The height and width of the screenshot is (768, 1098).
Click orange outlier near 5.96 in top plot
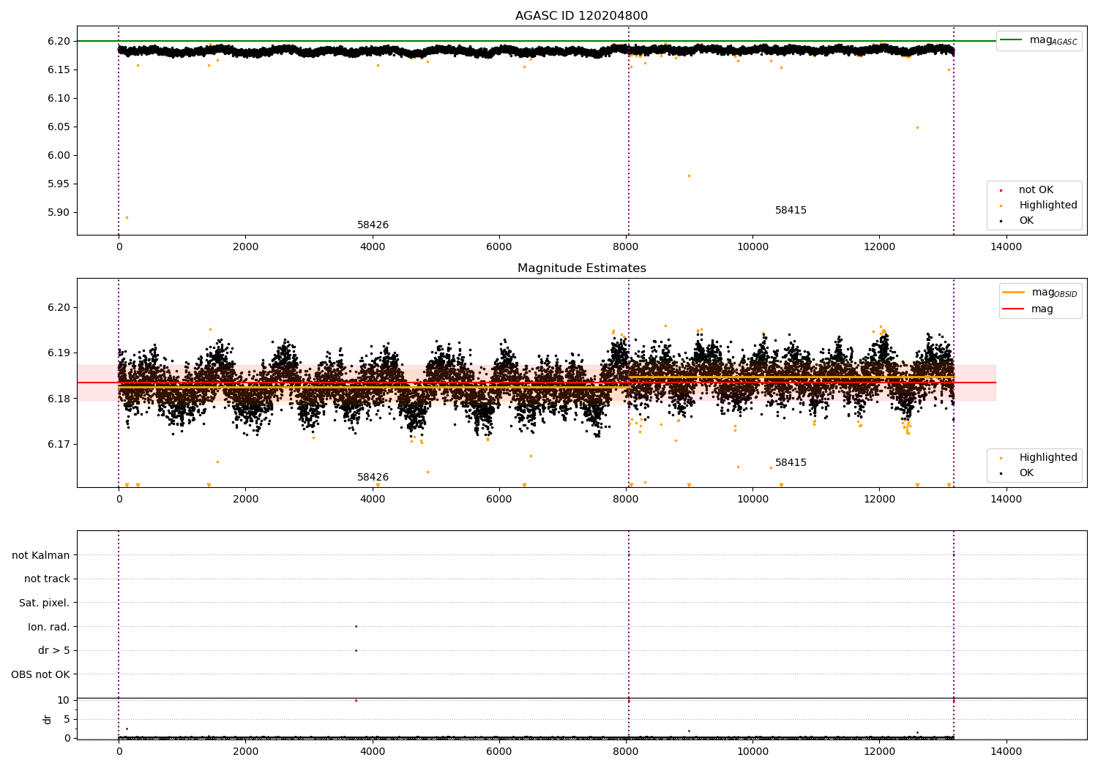(x=689, y=176)
